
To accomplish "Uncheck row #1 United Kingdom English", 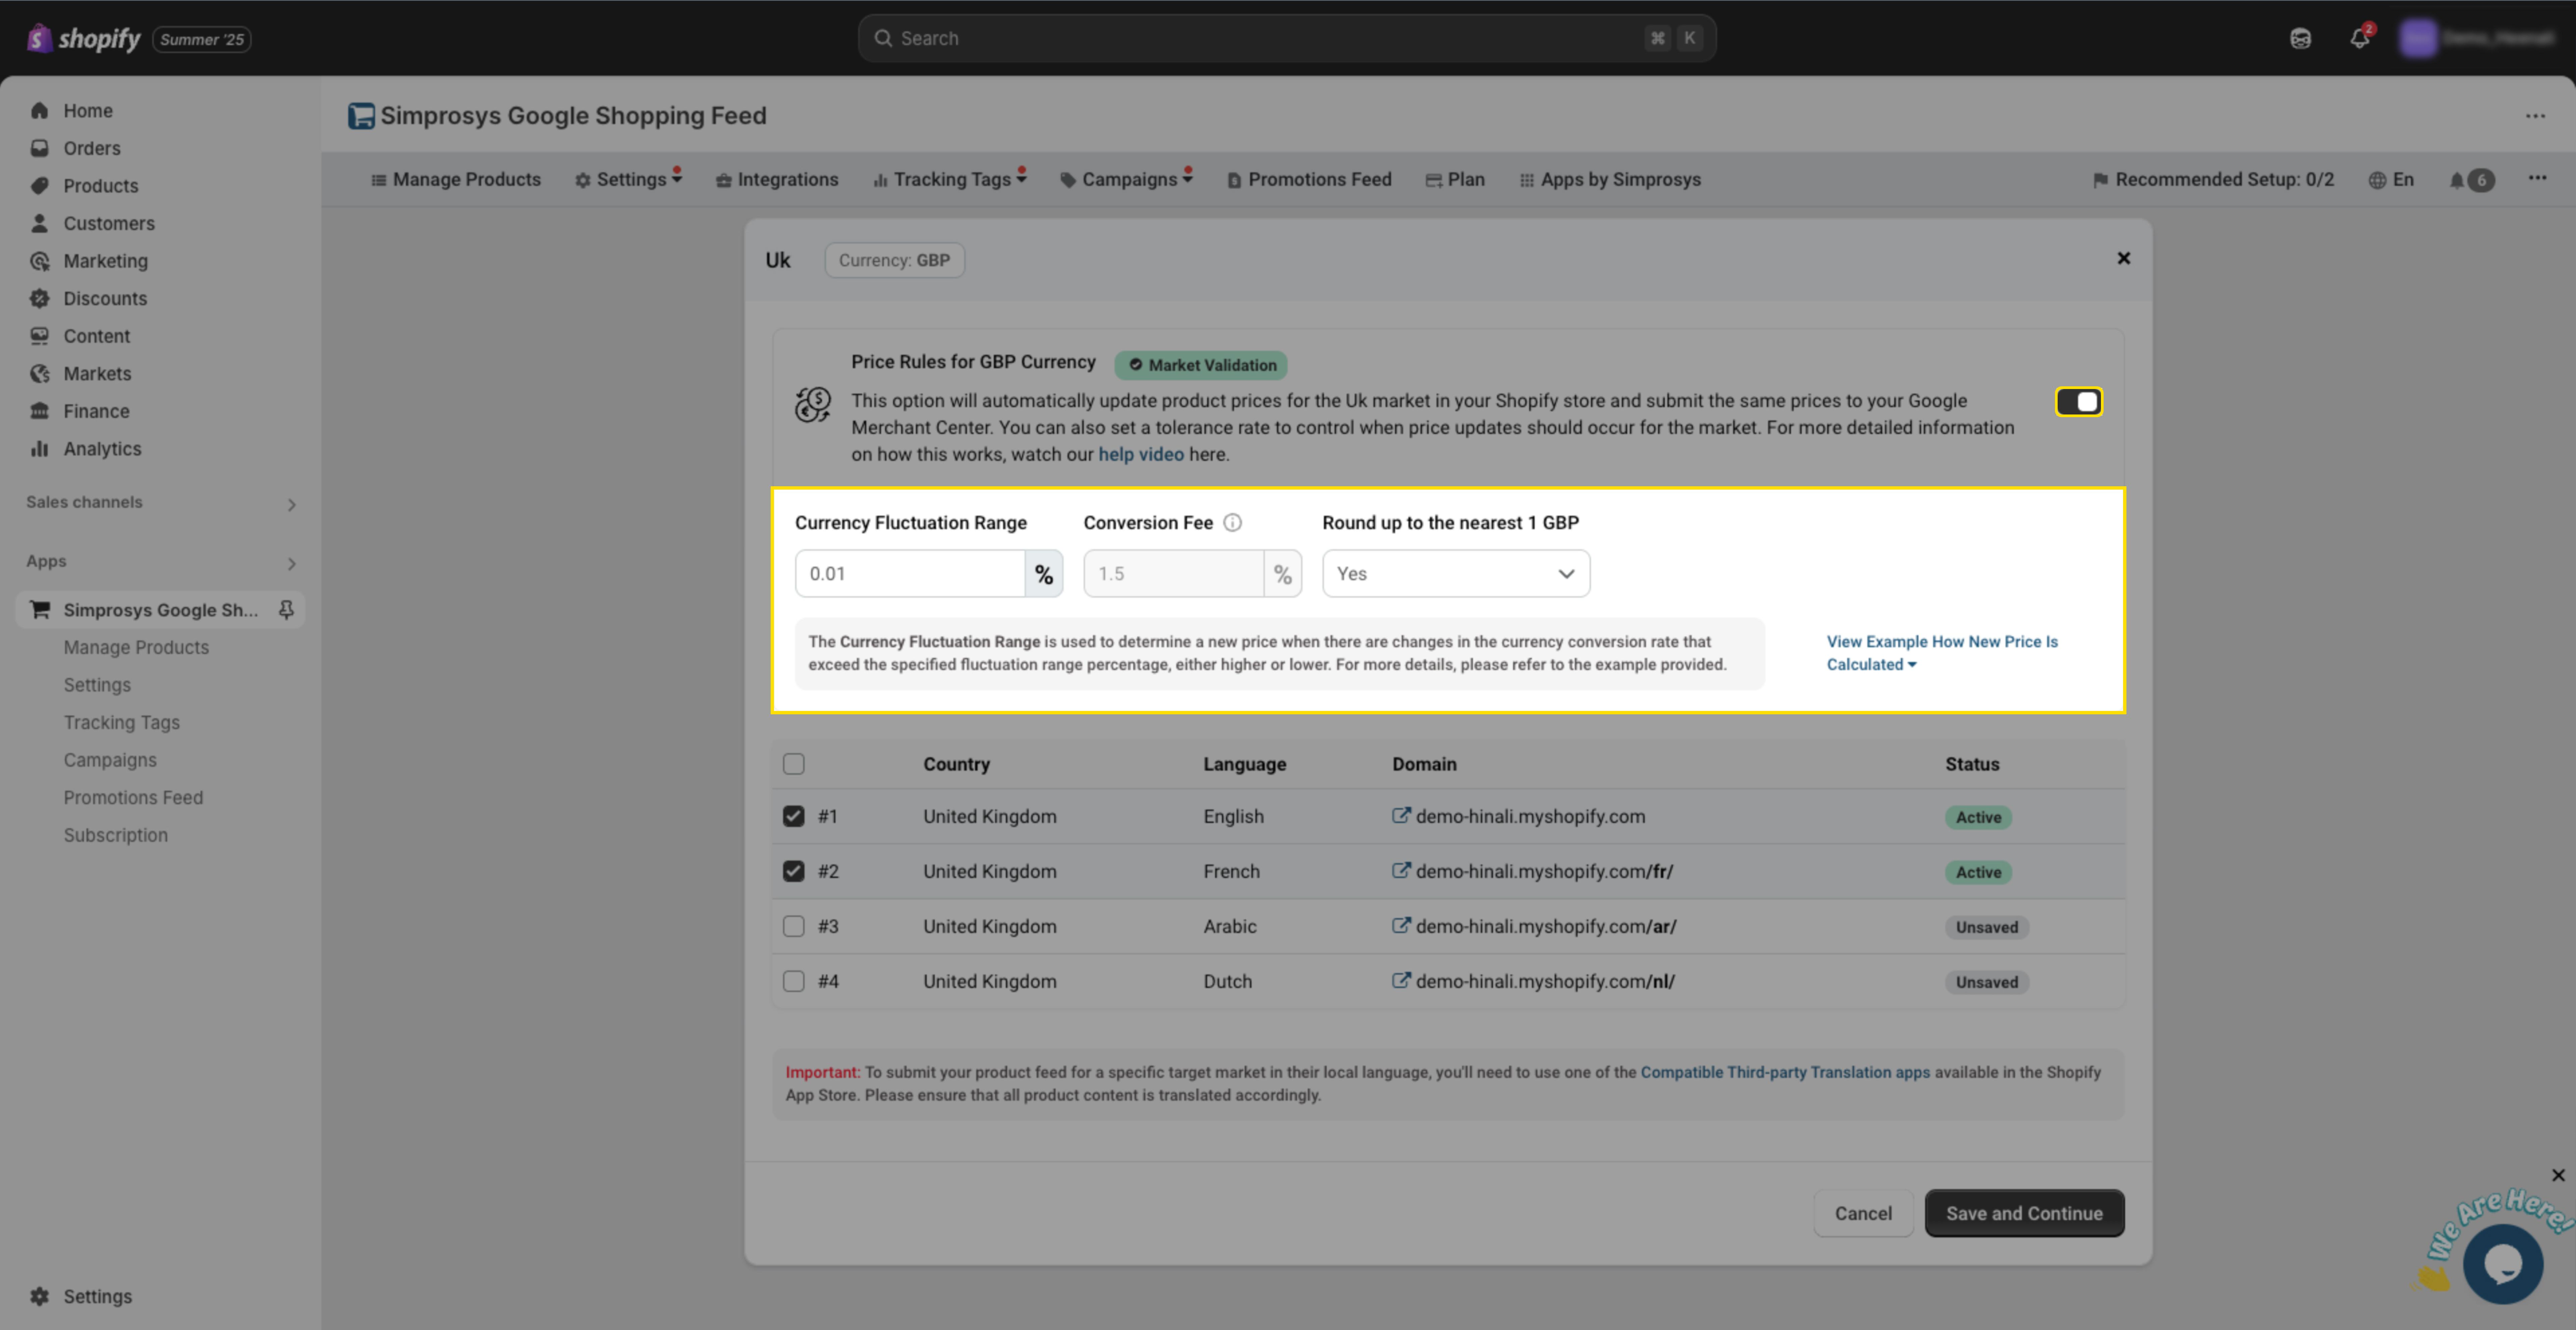I will pyautogui.click(x=793, y=816).
